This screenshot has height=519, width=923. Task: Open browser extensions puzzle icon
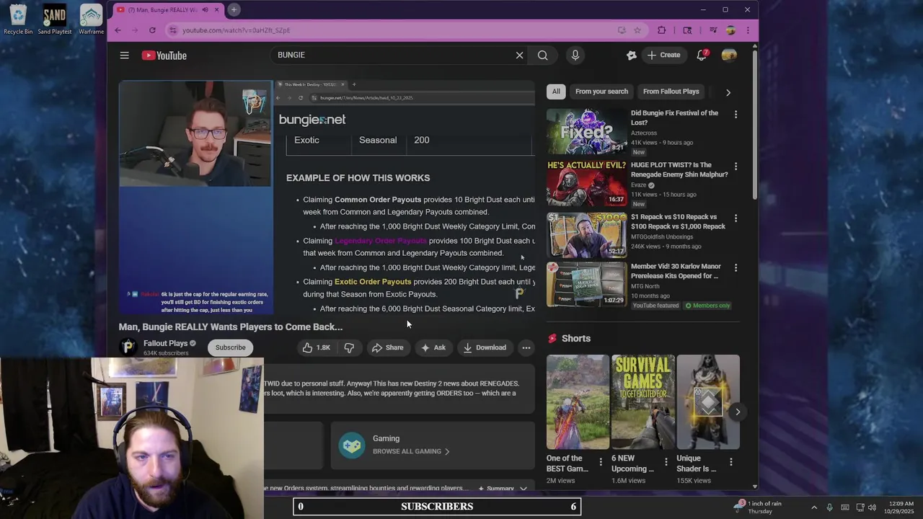coord(662,30)
